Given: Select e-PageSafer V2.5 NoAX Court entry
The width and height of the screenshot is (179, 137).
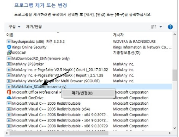Looking at the screenshot, I should 60,70.
